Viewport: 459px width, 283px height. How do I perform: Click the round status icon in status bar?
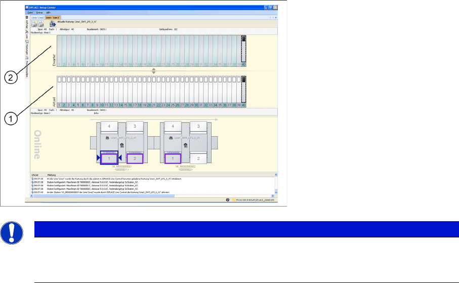pyautogui.click(x=227, y=200)
